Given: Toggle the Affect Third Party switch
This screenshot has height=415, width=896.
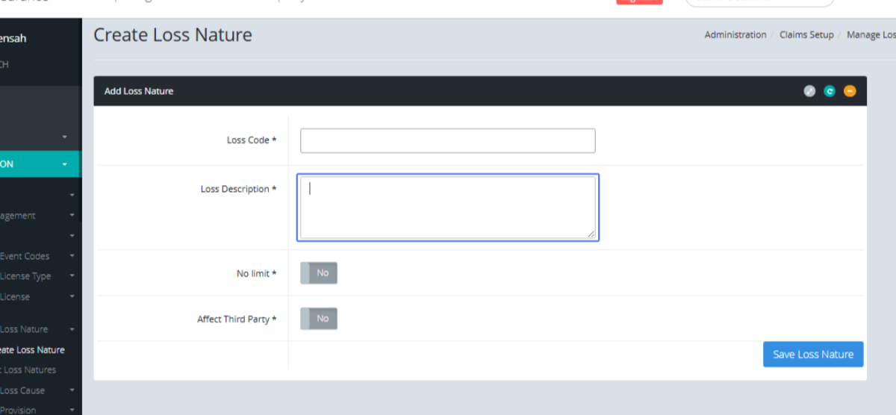Looking at the screenshot, I should click(x=319, y=319).
